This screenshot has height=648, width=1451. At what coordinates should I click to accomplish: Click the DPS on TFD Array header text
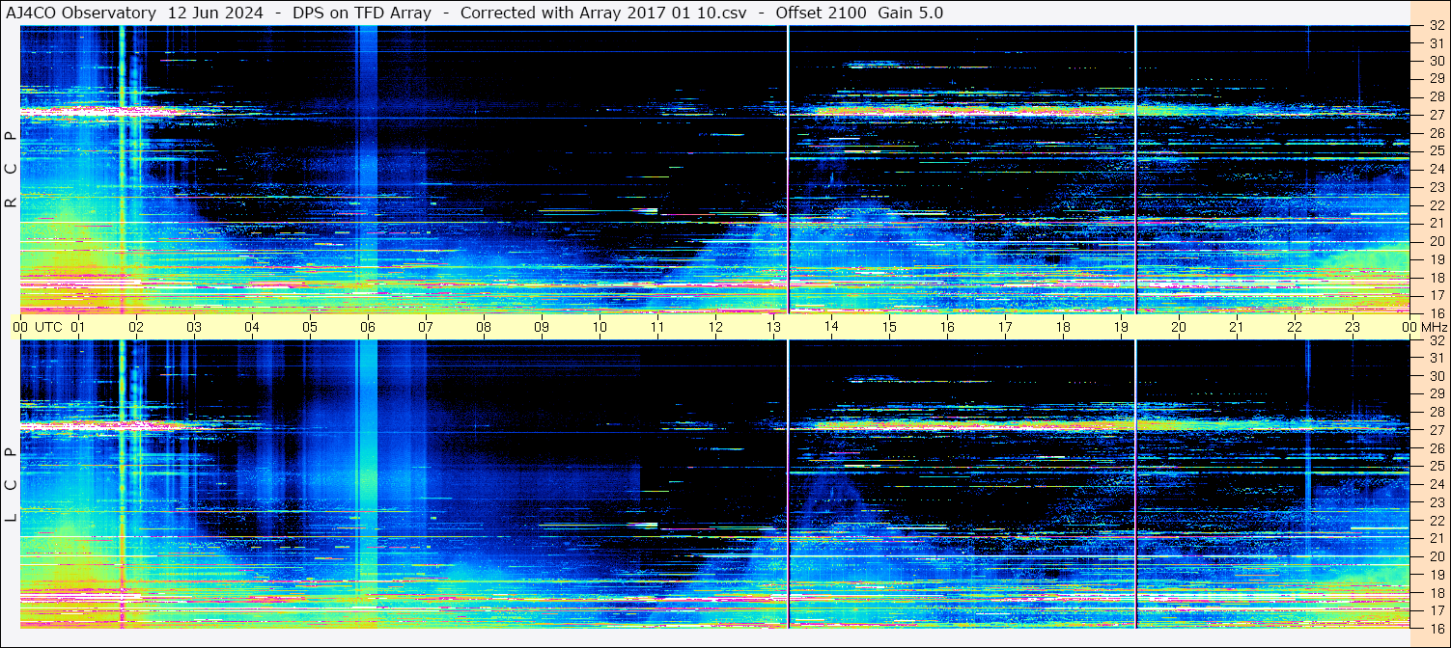pos(362,13)
